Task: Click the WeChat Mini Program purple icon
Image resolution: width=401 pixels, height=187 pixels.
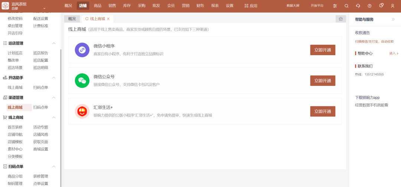Action: coord(82,50)
